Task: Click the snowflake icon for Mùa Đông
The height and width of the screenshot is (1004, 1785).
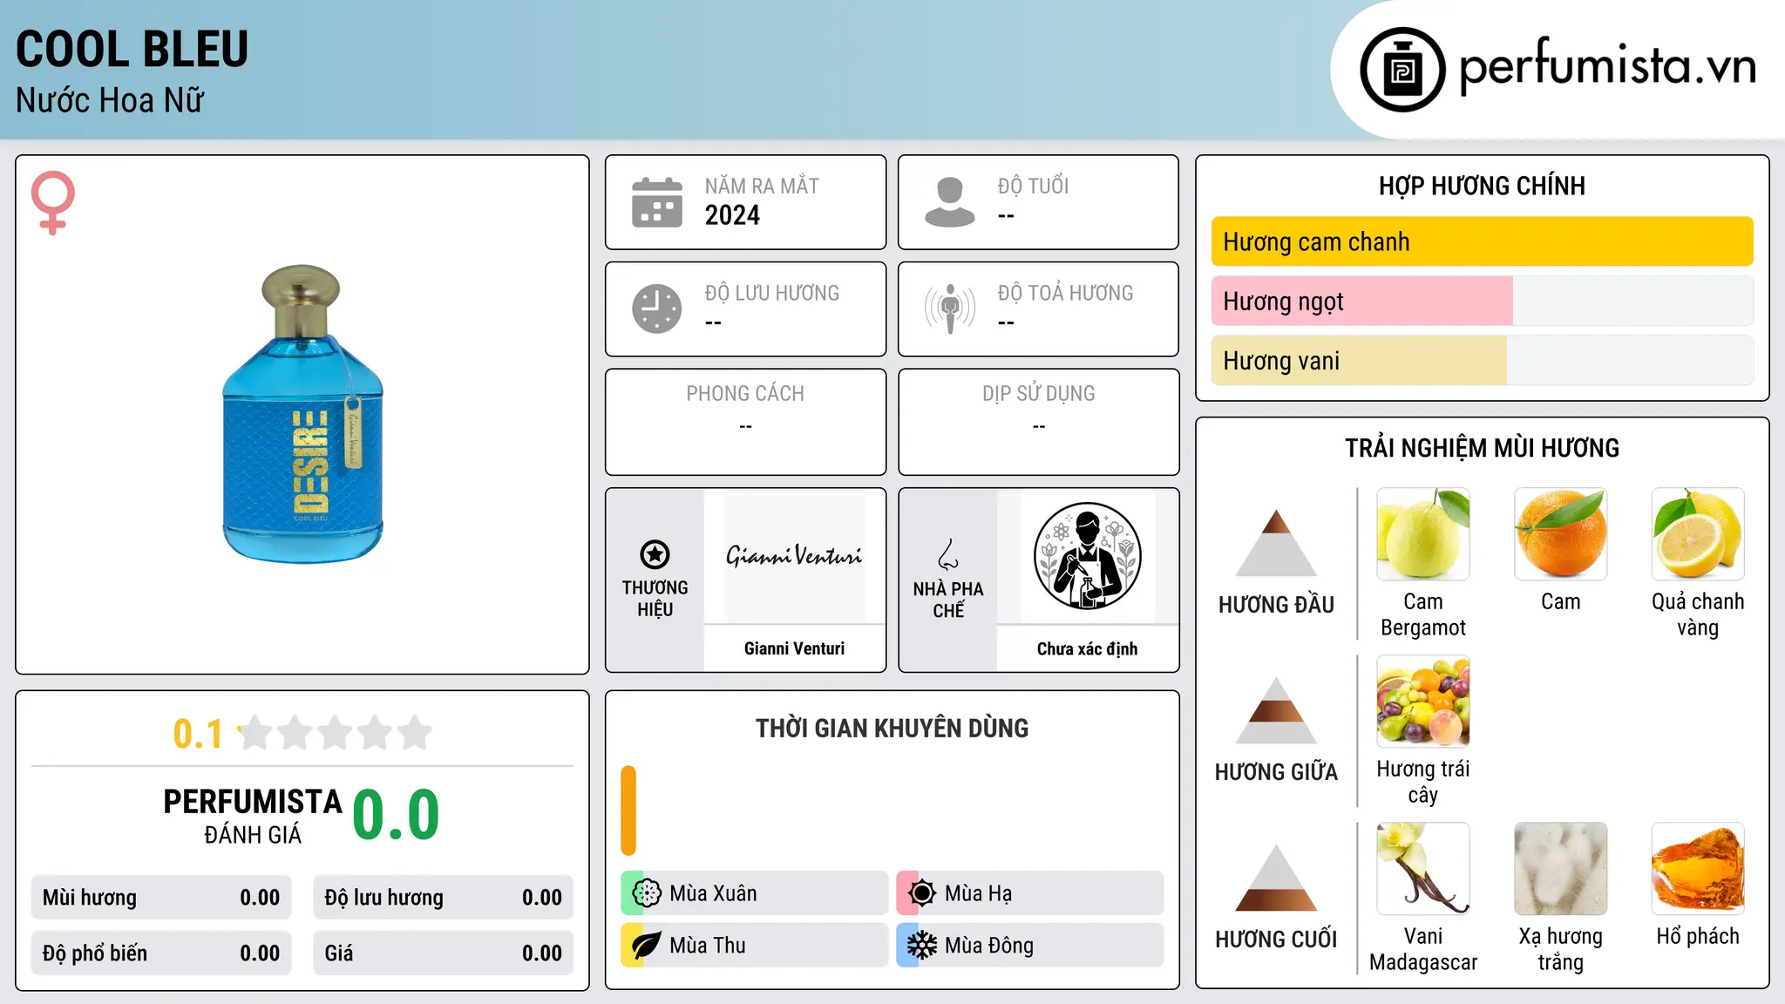Action: click(922, 946)
